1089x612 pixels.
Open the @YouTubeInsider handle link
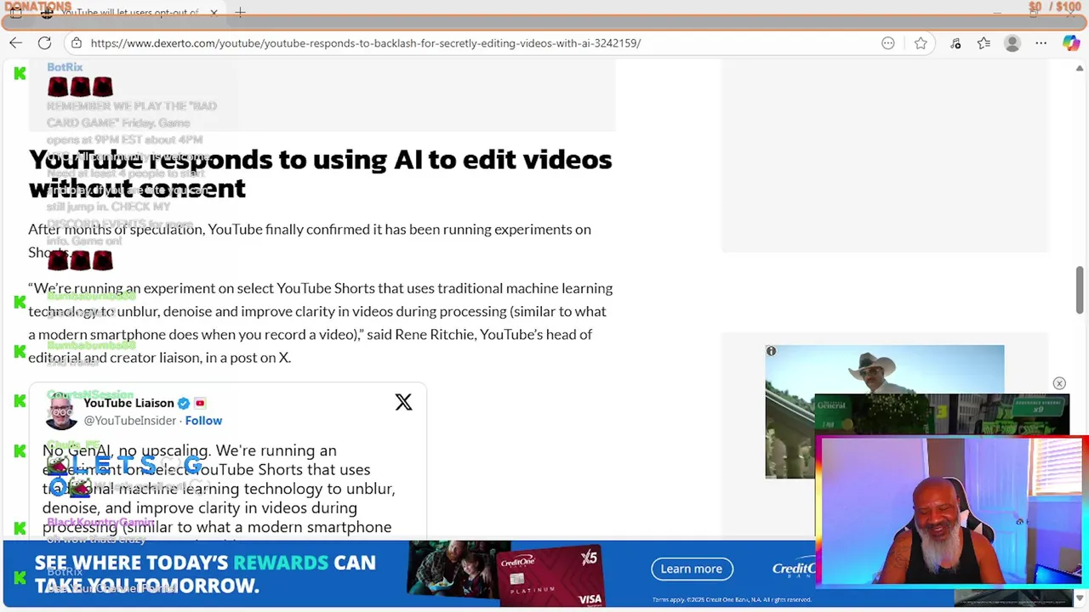130,421
